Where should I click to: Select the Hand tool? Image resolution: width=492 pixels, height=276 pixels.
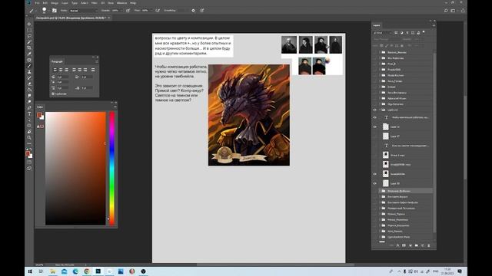(x=29, y=131)
